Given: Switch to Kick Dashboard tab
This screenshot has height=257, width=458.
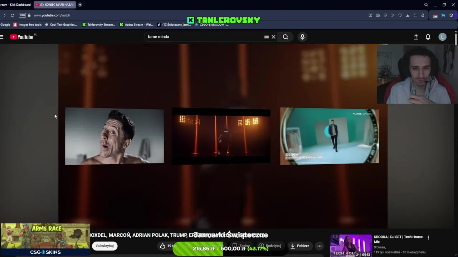Looking at the screenshot, I should (x=16, y=5).
